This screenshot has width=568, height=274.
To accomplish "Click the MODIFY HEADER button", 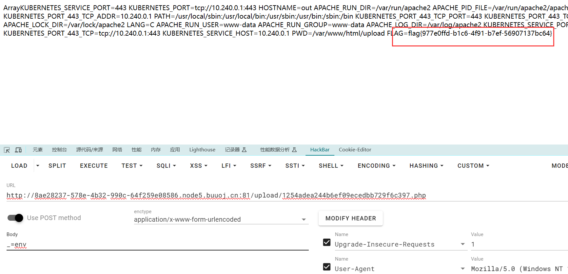I will [350, 218].
